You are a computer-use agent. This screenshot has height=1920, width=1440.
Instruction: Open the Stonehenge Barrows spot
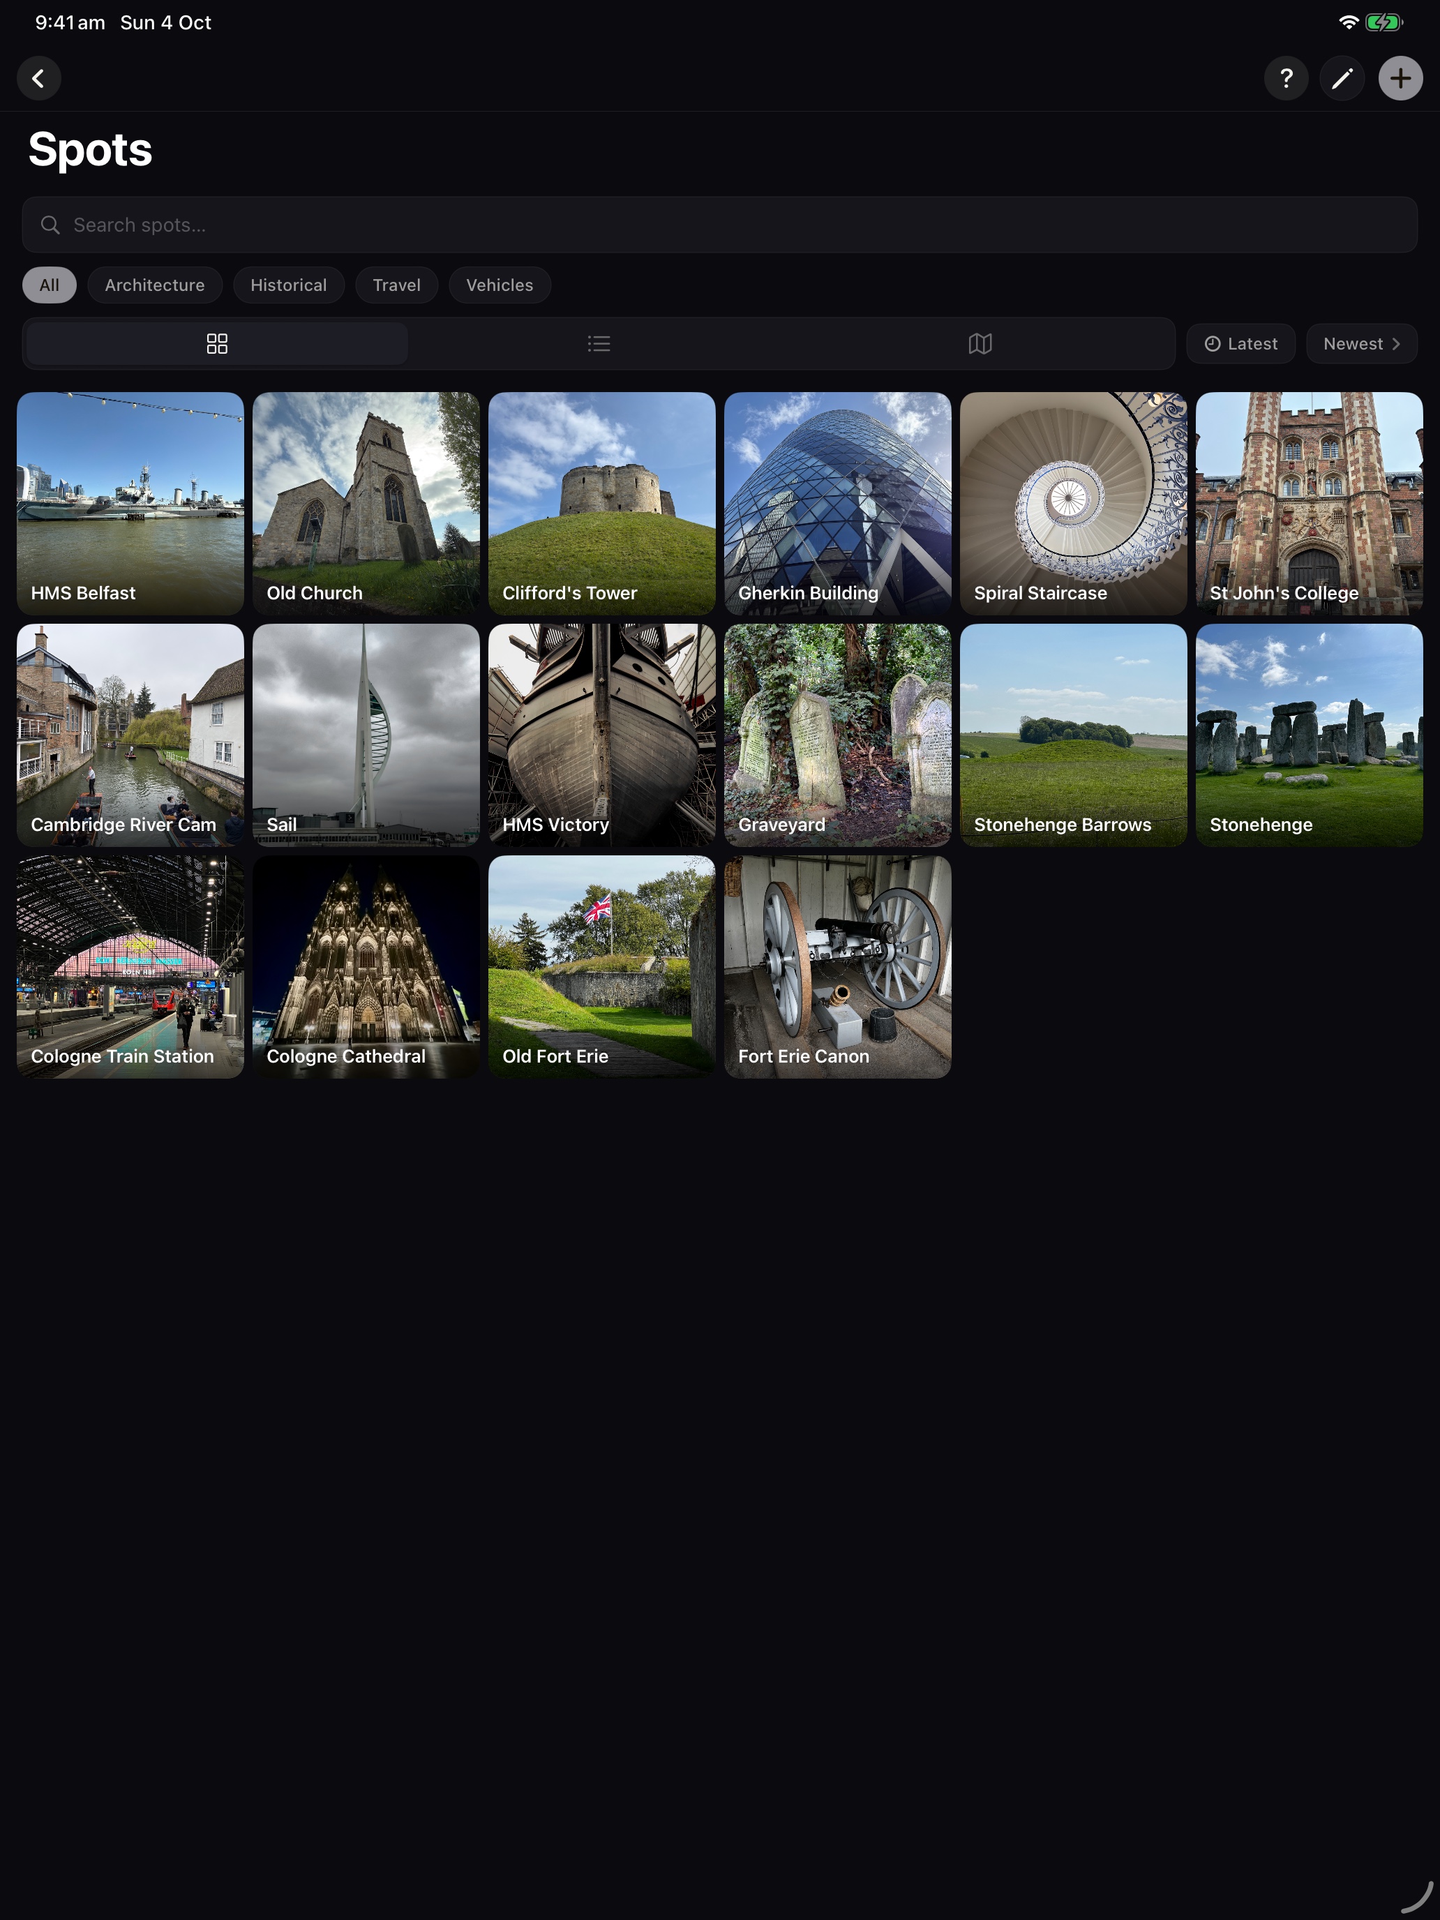[1074, 735]
